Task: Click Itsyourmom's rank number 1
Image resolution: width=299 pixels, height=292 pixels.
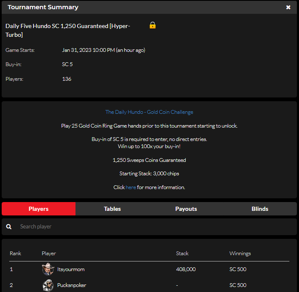Action: pos(11,269)
